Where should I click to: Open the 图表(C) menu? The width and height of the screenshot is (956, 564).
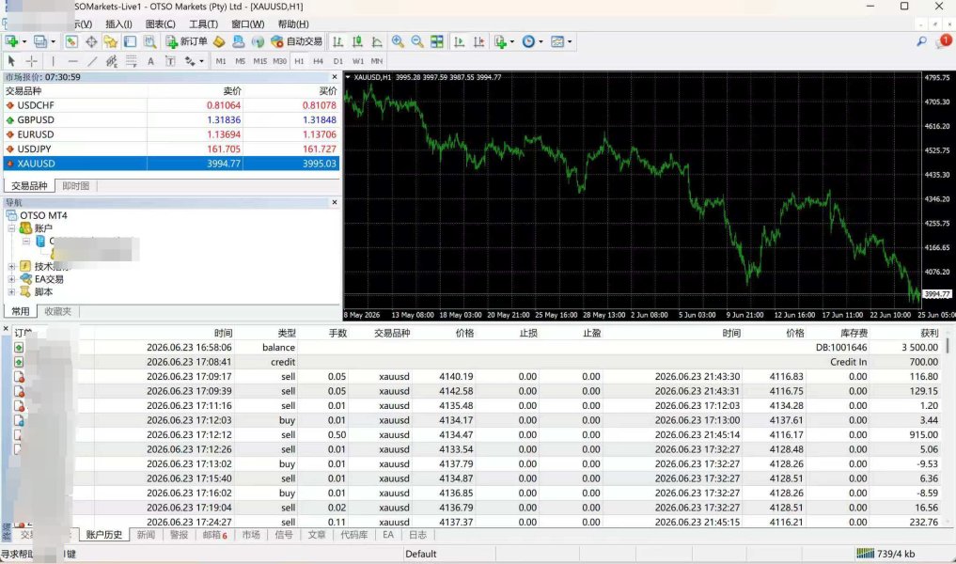click(161, 23)
